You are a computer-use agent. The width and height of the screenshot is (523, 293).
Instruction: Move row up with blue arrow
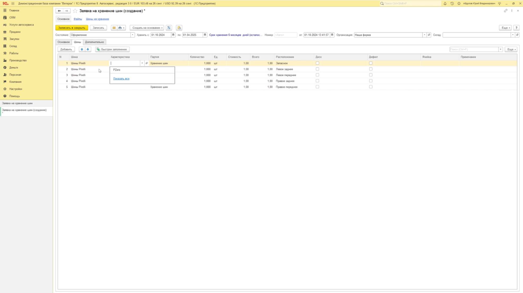[x=82, y=49]
